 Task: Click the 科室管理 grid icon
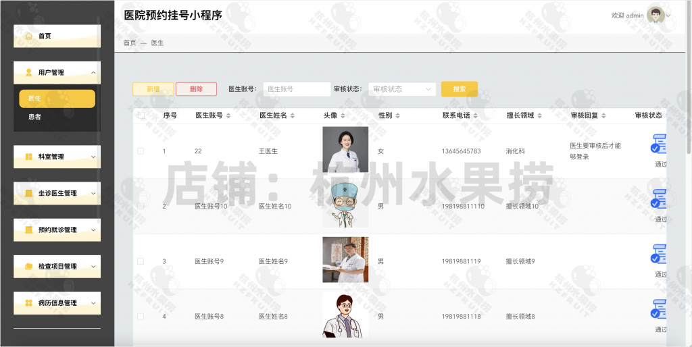(x=28, y=157)
